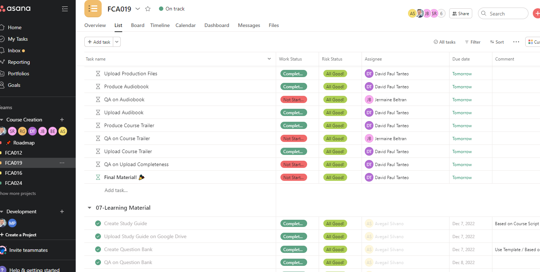
Task: Click the Filter button
Action: [473, 42]
